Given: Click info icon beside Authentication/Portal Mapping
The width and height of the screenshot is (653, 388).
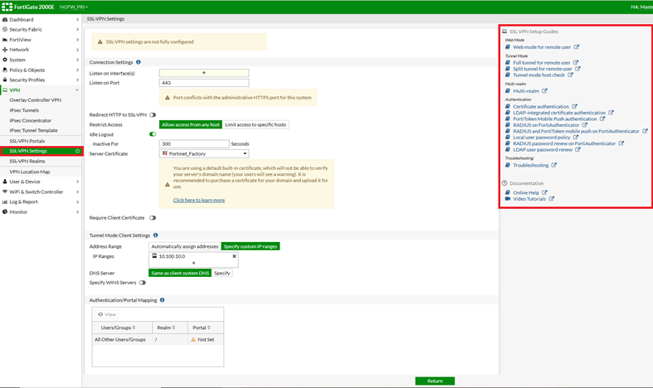Looking at the screenshot, I should tap(162, 300).
